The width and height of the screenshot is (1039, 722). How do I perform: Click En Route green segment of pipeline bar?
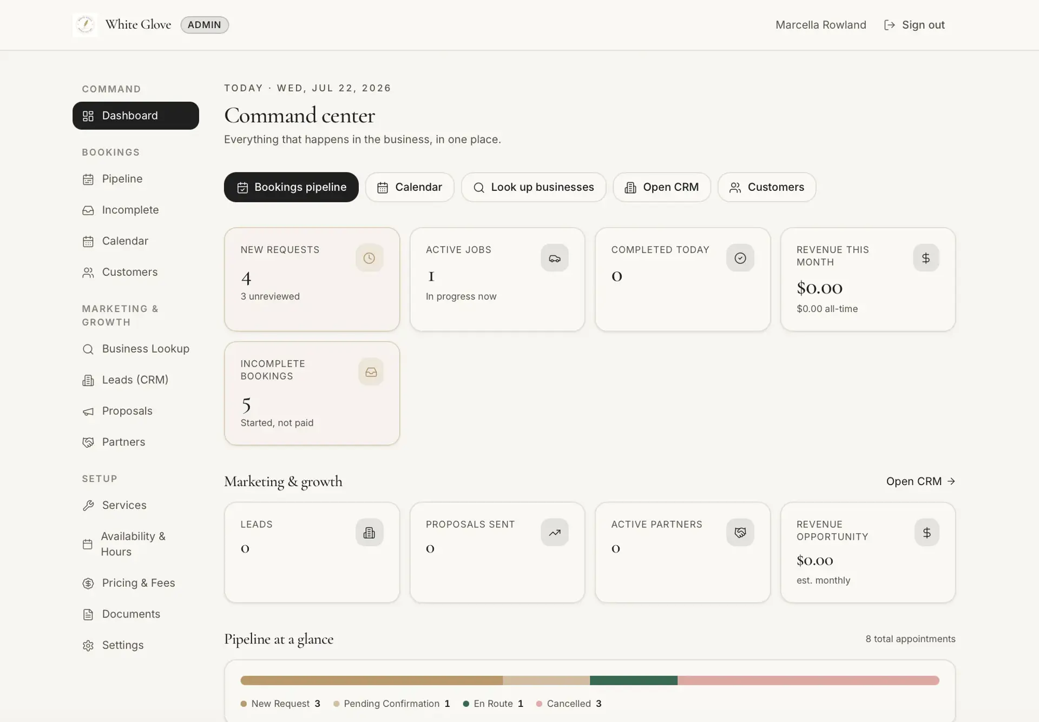(x=634, y=680)
